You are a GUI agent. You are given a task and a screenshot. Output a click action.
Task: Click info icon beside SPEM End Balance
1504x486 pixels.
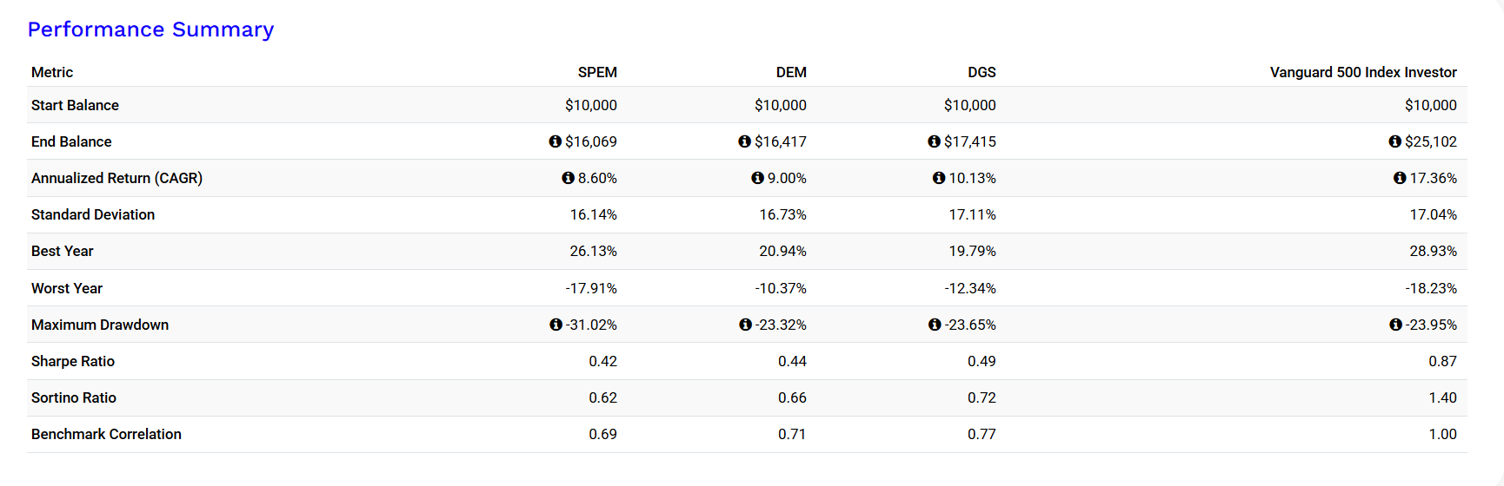coord(555,141)
